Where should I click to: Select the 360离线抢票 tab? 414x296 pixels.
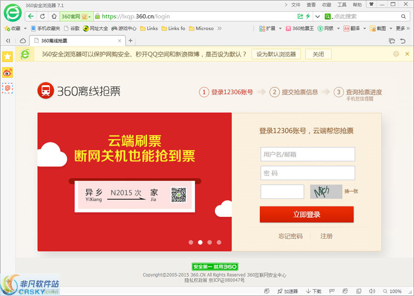coord(77,41)
